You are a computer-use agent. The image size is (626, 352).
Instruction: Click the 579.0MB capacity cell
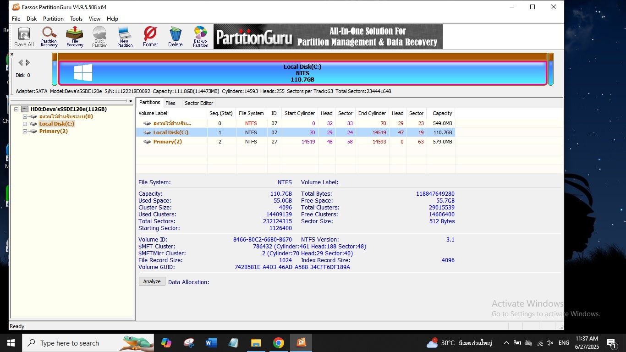442,142
